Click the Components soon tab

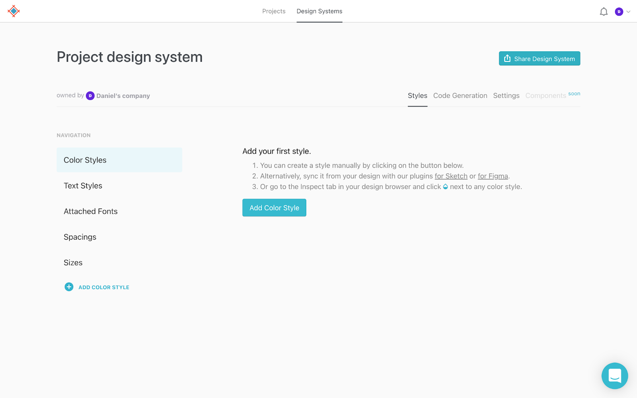pyautogui.click(x=553, y=96)
